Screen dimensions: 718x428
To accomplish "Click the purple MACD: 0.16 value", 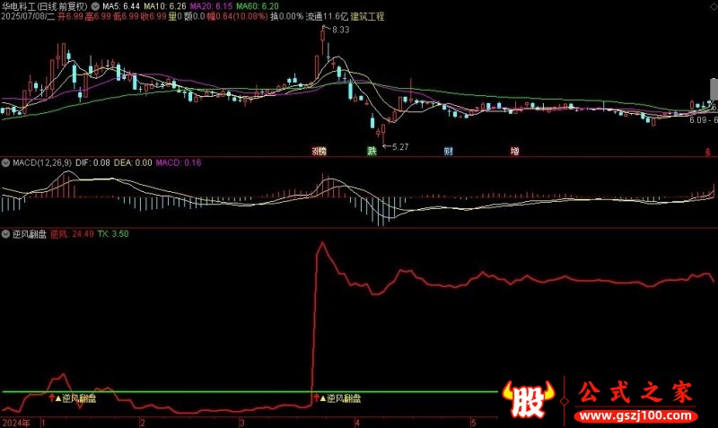I will [179, 162].
